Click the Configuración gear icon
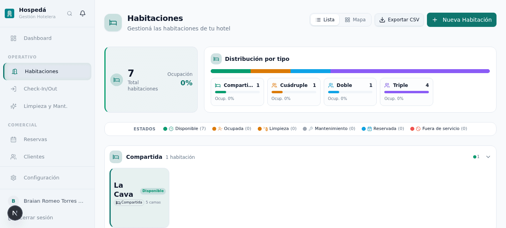Screen dimensions: 506x228 [x=13, y=178]
